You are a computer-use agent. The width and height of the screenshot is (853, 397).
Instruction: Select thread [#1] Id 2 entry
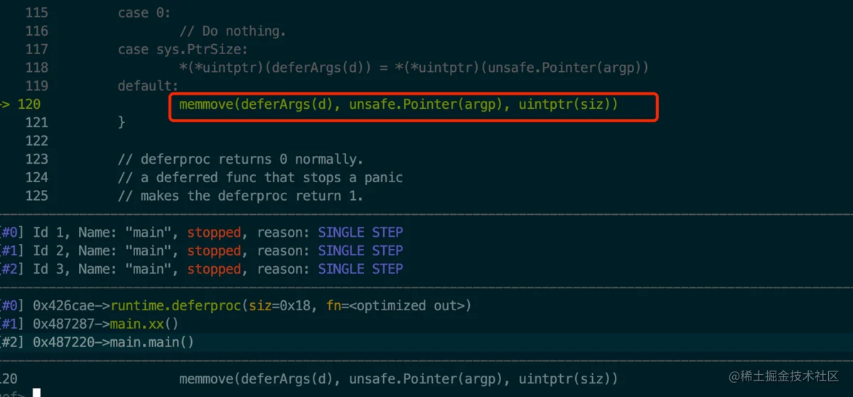pyautogui.click(x=202, y=250)
